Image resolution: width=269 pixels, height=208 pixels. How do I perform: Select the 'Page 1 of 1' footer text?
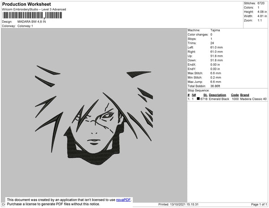click(x=259, y=204)
